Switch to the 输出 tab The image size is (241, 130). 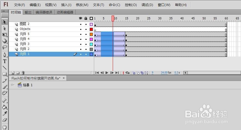[x=28, y=12]
